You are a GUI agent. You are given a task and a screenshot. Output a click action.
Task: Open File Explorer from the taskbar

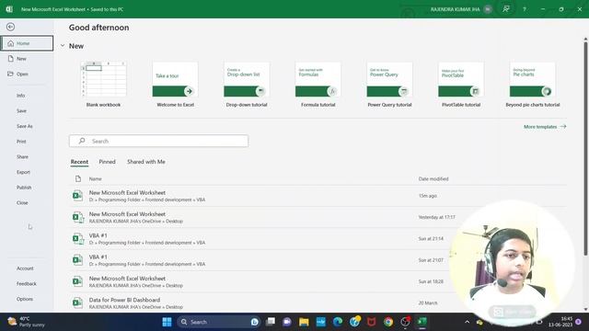pyautogui.click(x=304, y=322)
